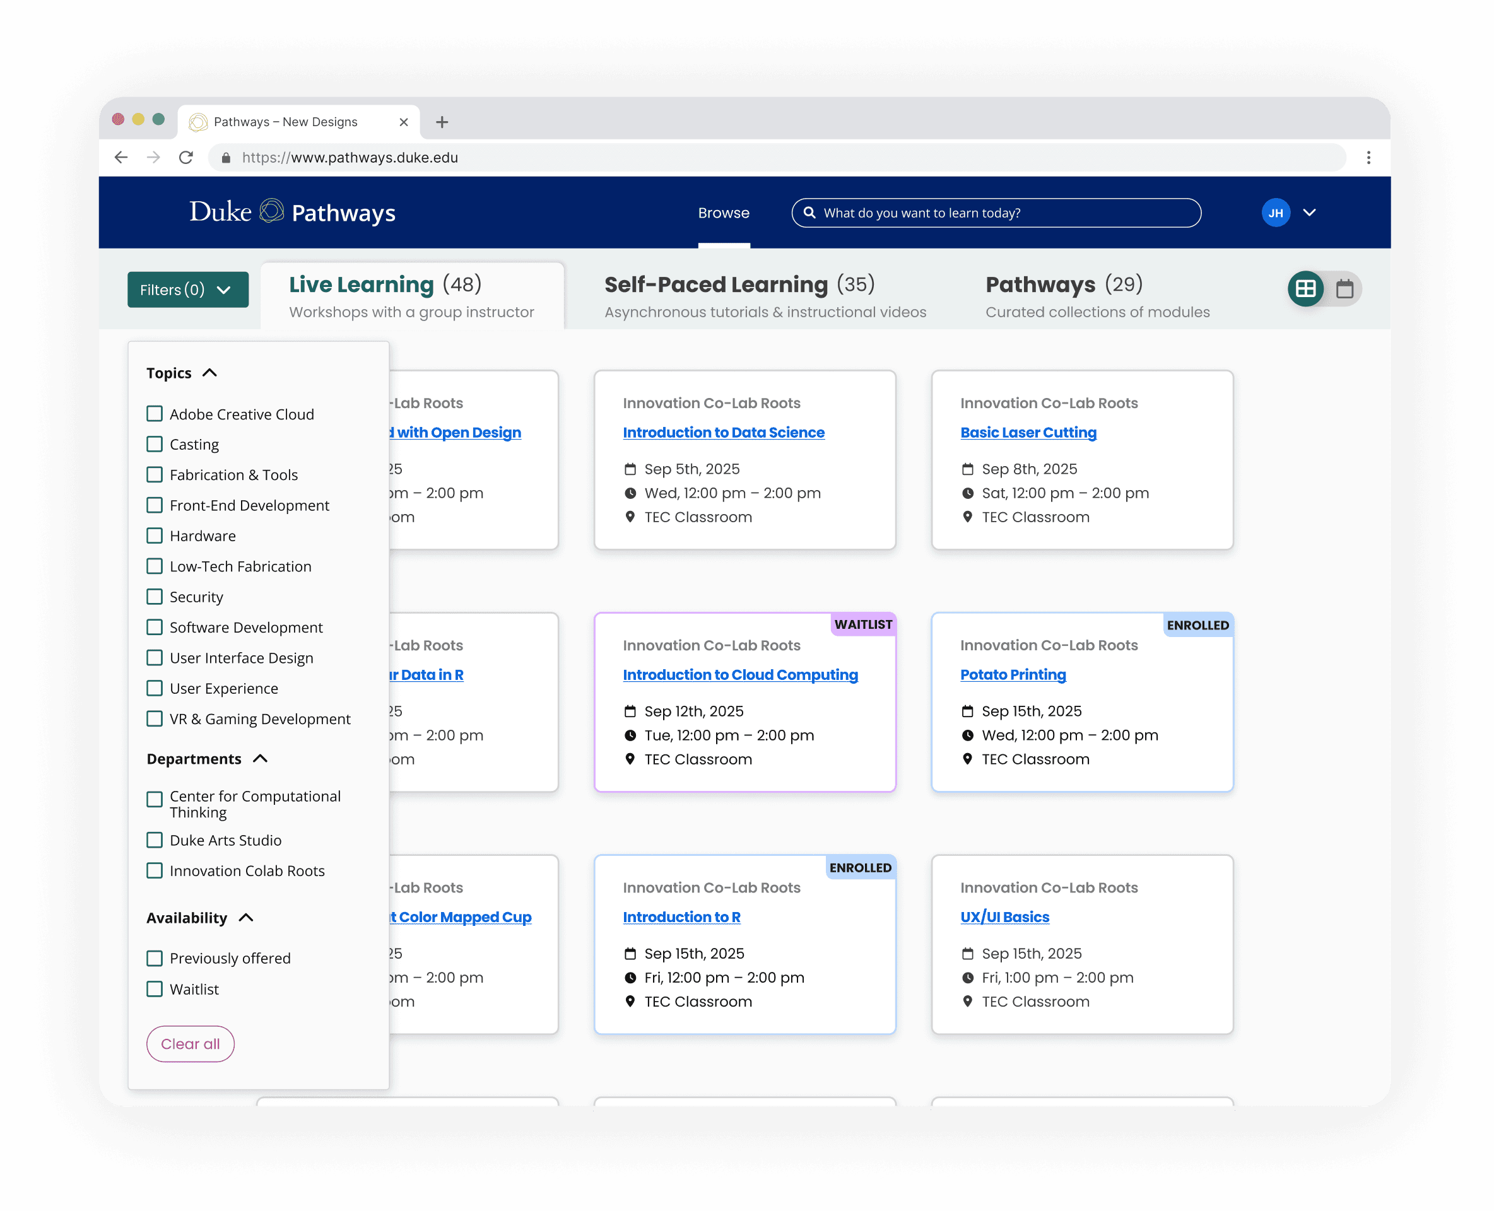Viewport: 1494px width, 1211px height.
Task: Close the Pathways browser tab
Action: (x=403, y=122)
